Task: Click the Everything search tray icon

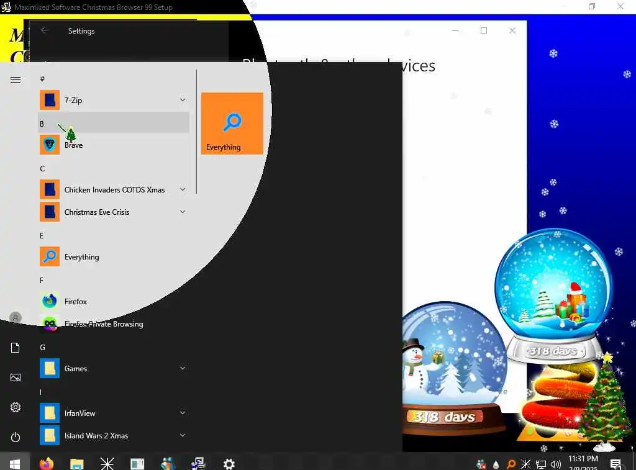Action: (511, 464)
